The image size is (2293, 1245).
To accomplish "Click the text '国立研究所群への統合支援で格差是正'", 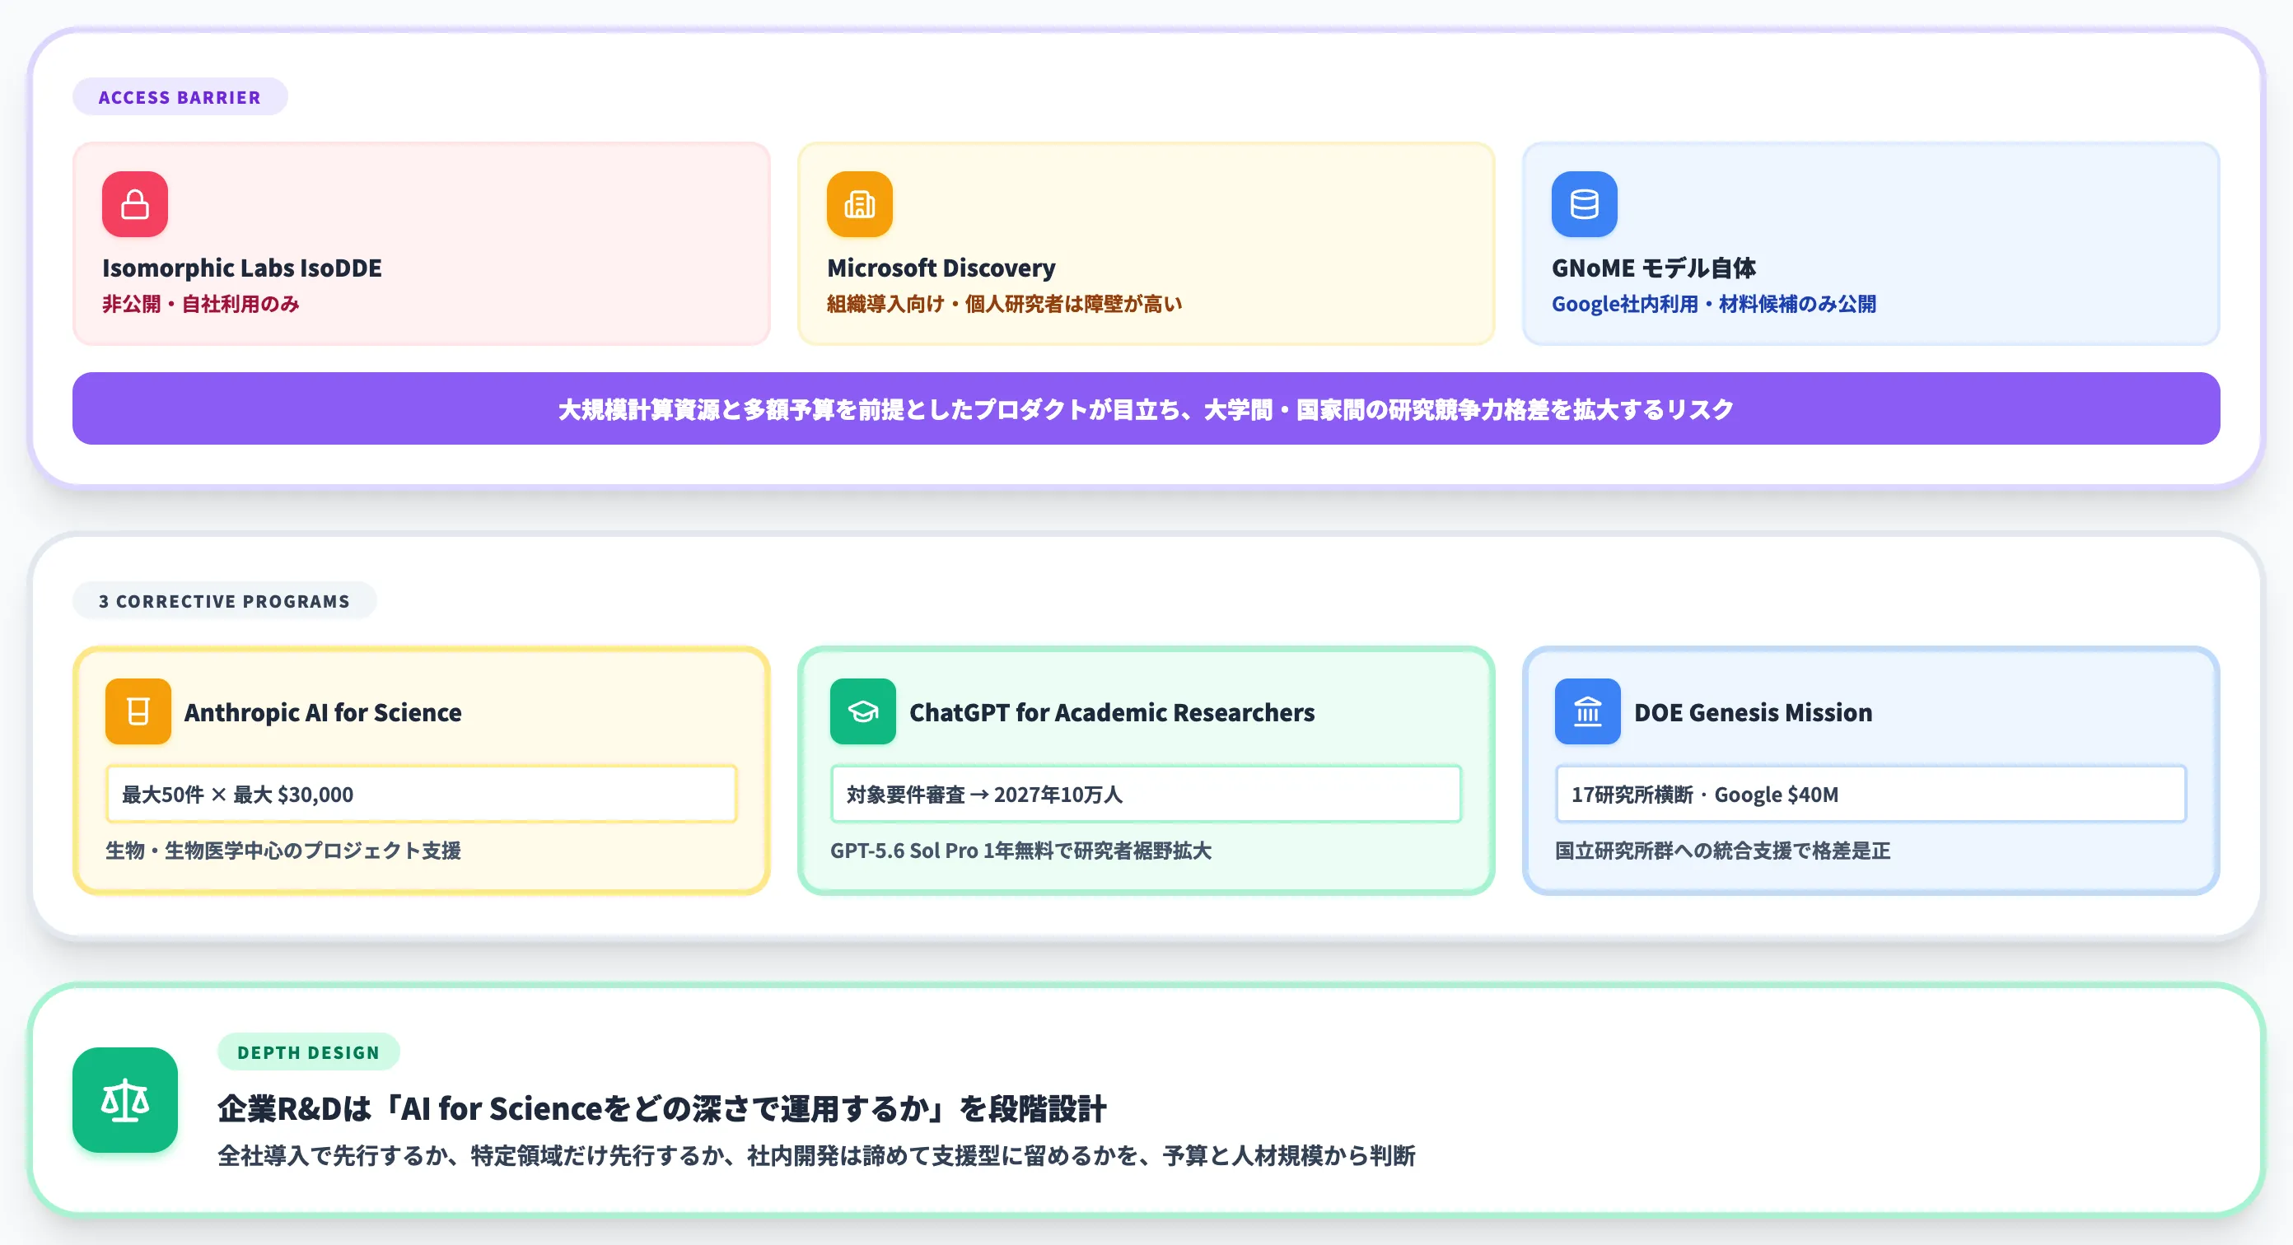I will (1722, 851).
